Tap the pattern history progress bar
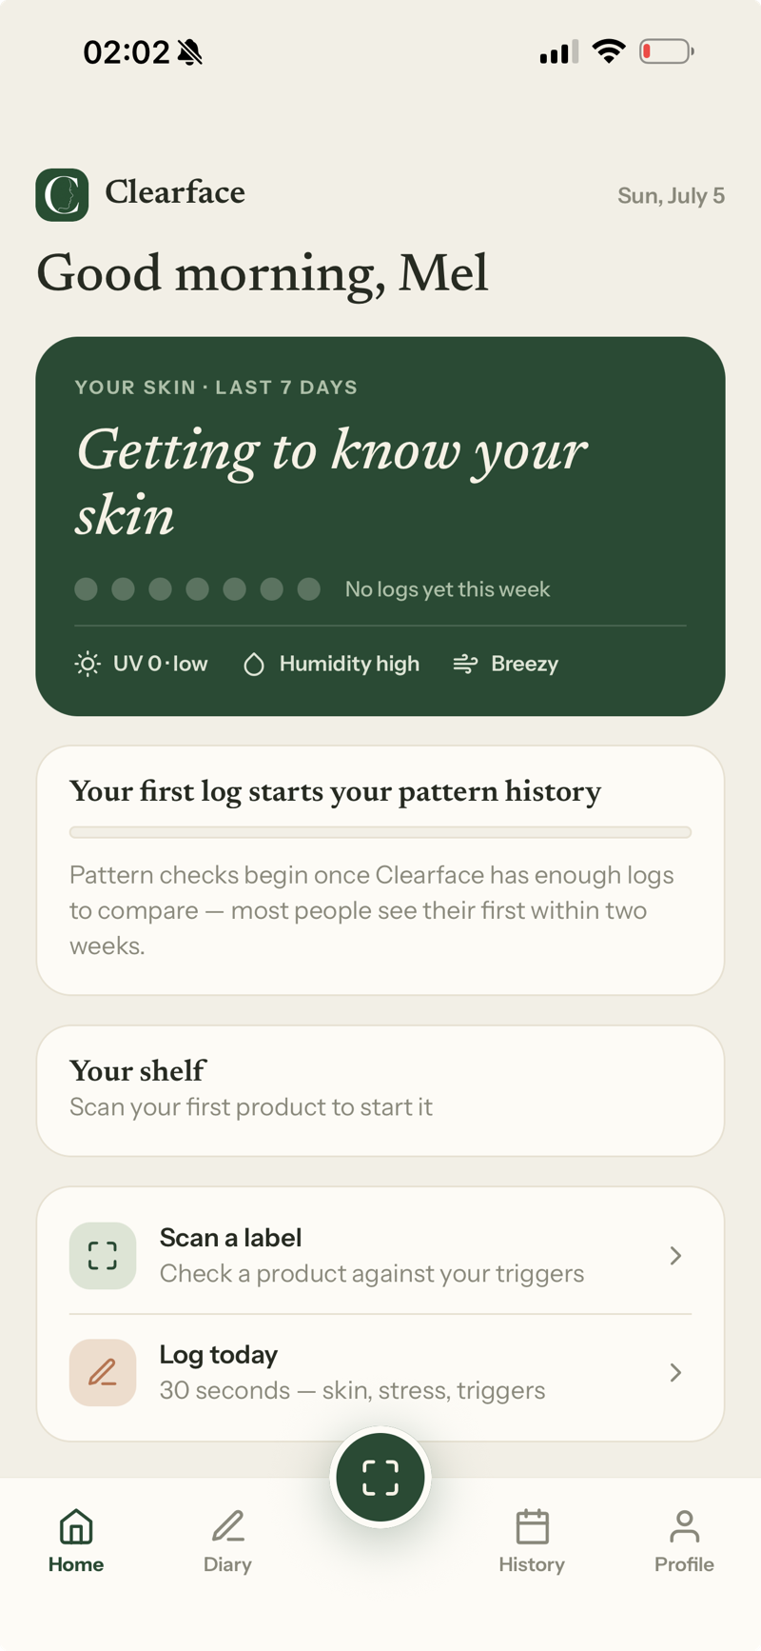Screen dimensions: 761x1651 click(380, 832)
